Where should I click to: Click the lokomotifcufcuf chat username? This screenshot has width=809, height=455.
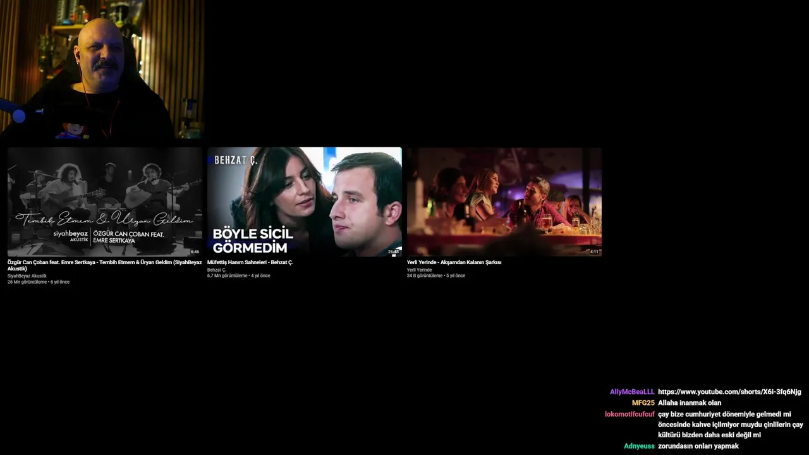coord(630,414)
